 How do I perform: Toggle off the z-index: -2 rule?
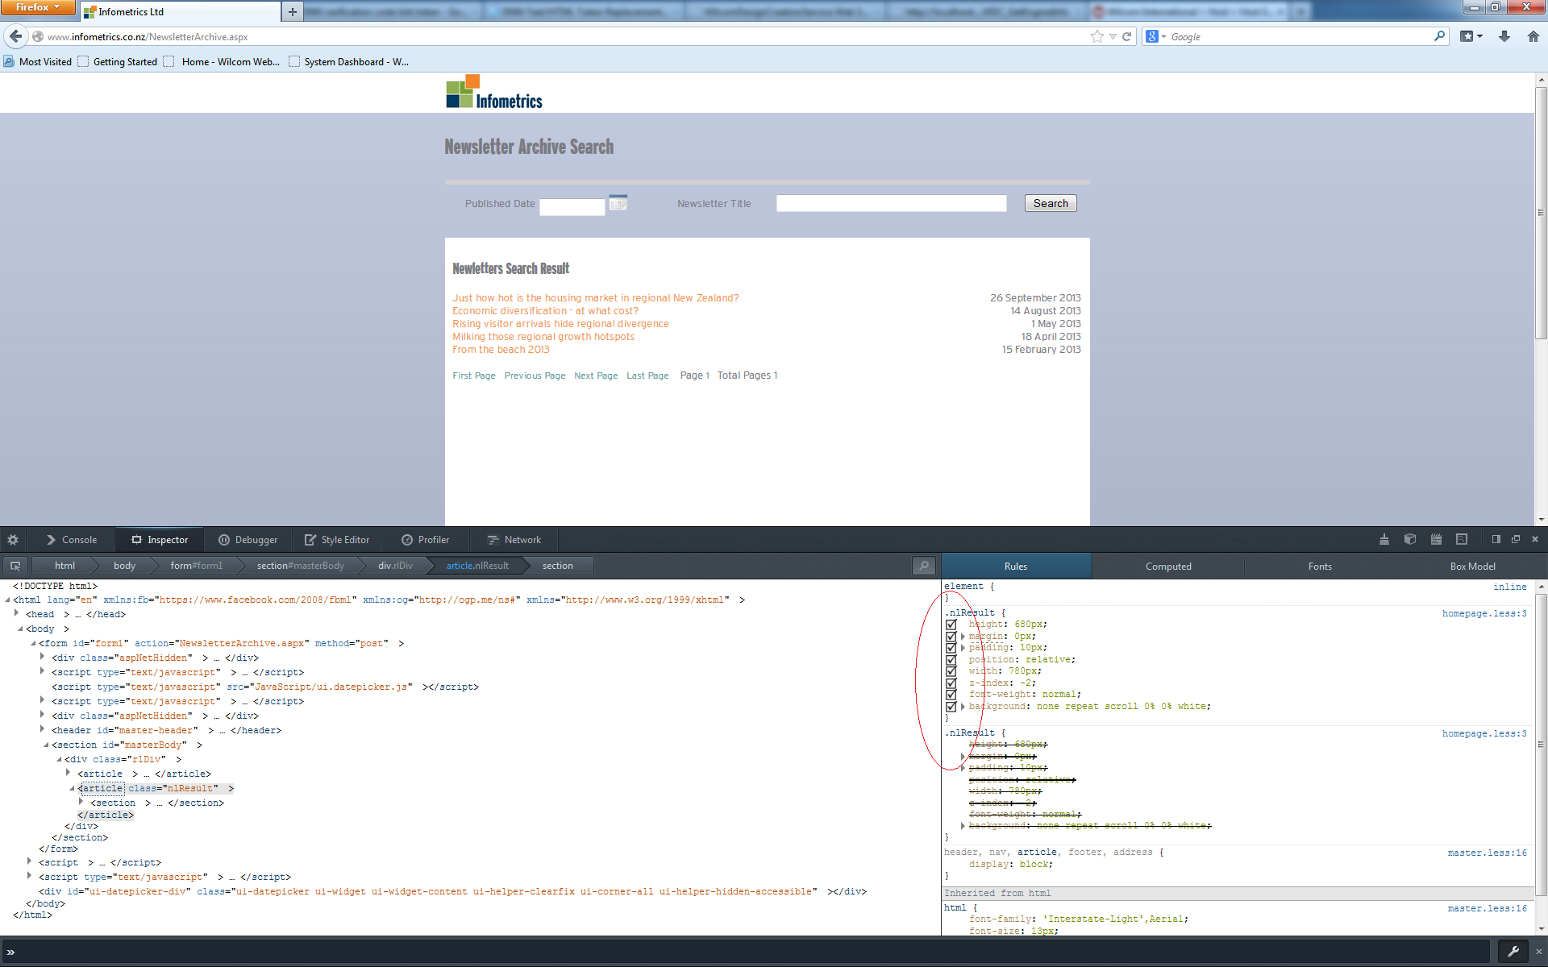coord(951,683)
